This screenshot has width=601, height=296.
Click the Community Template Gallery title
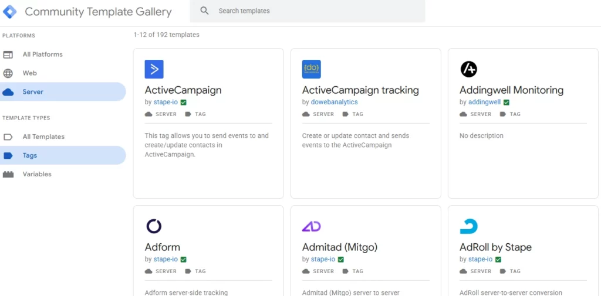coord(98,12)
